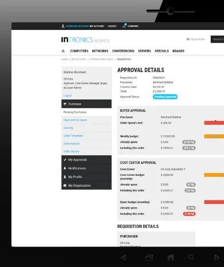Open the Computers menu
The height and width of the screenshot is (267, 224).
coord(79,51)
